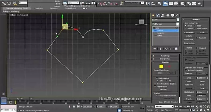Open the Render Setup icon
211x112 pixels.
click(189, 3)
